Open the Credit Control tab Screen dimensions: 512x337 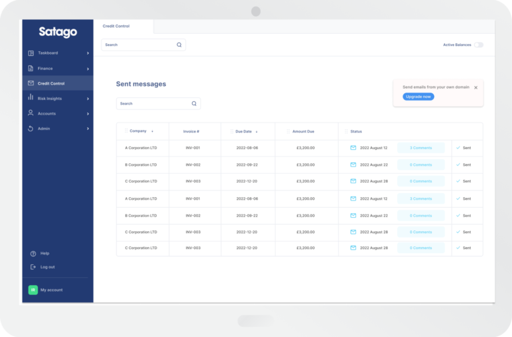point(116,26)
